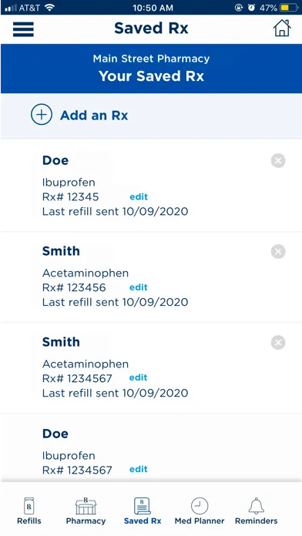Image resolution: width=302 pixels, height=536 pixels.
Task: Tap the Main Street Pharmacy banner
Action: 151,69
